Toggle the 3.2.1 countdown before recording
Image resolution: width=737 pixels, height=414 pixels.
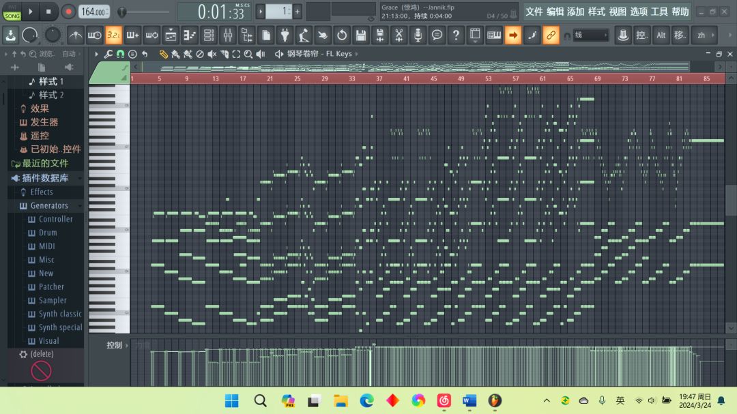pos(113,35)
